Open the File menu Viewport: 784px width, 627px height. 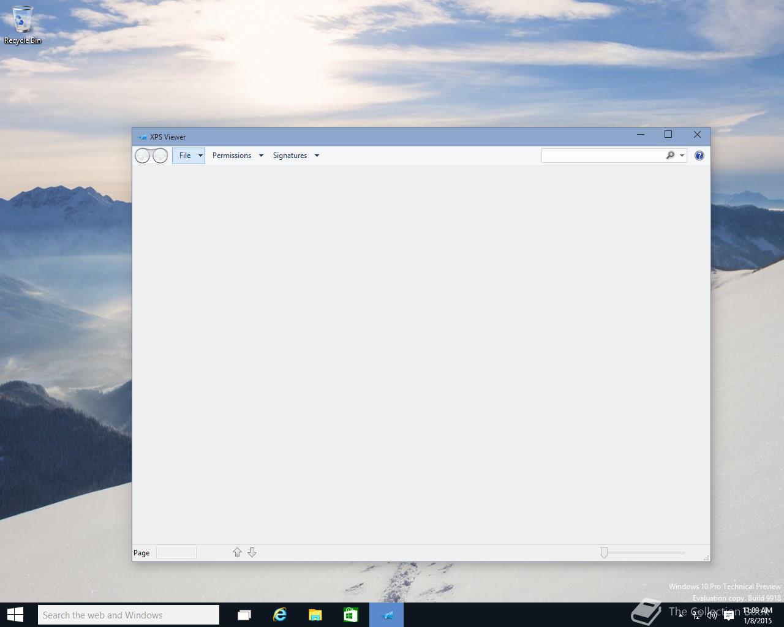185,156
